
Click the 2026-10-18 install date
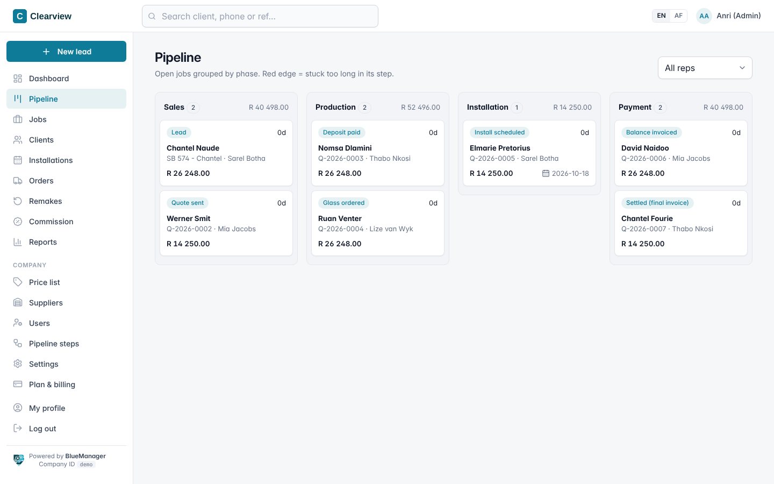(x=565, y=173)
